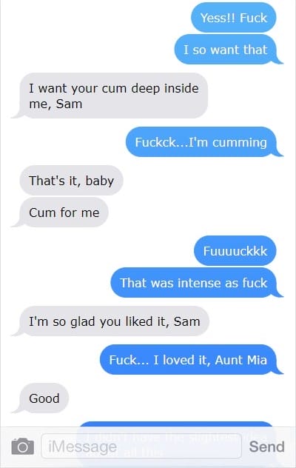
Task: Hit the Send button
Action: click(266, 447)
